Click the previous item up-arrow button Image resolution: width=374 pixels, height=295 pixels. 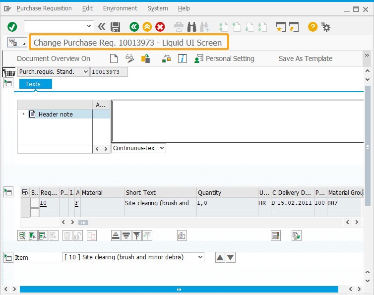[x=220, y=257]
